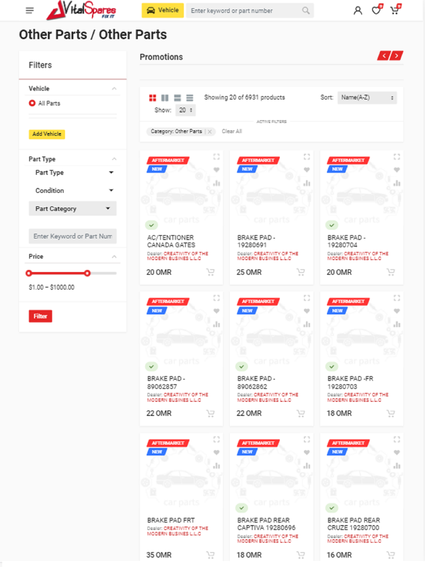Viewport: 425px width, 567px height.
Task: Click the search magnifier icon
Action: (306, 10)
